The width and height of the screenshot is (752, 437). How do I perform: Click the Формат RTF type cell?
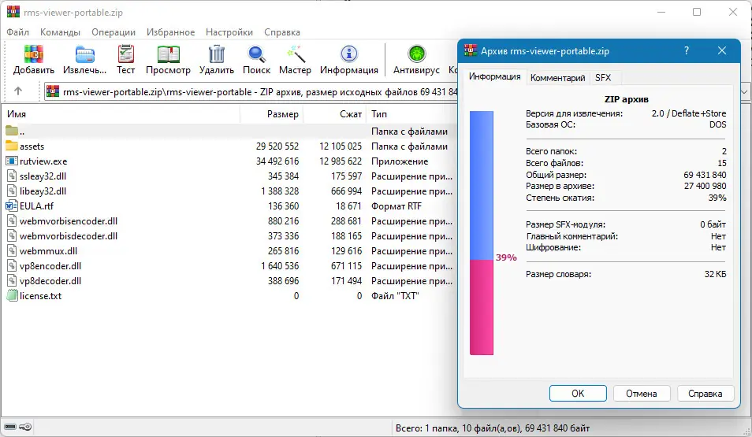point(396,206)
